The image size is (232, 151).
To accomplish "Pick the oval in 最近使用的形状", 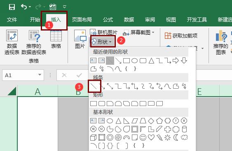I will 134,61.
